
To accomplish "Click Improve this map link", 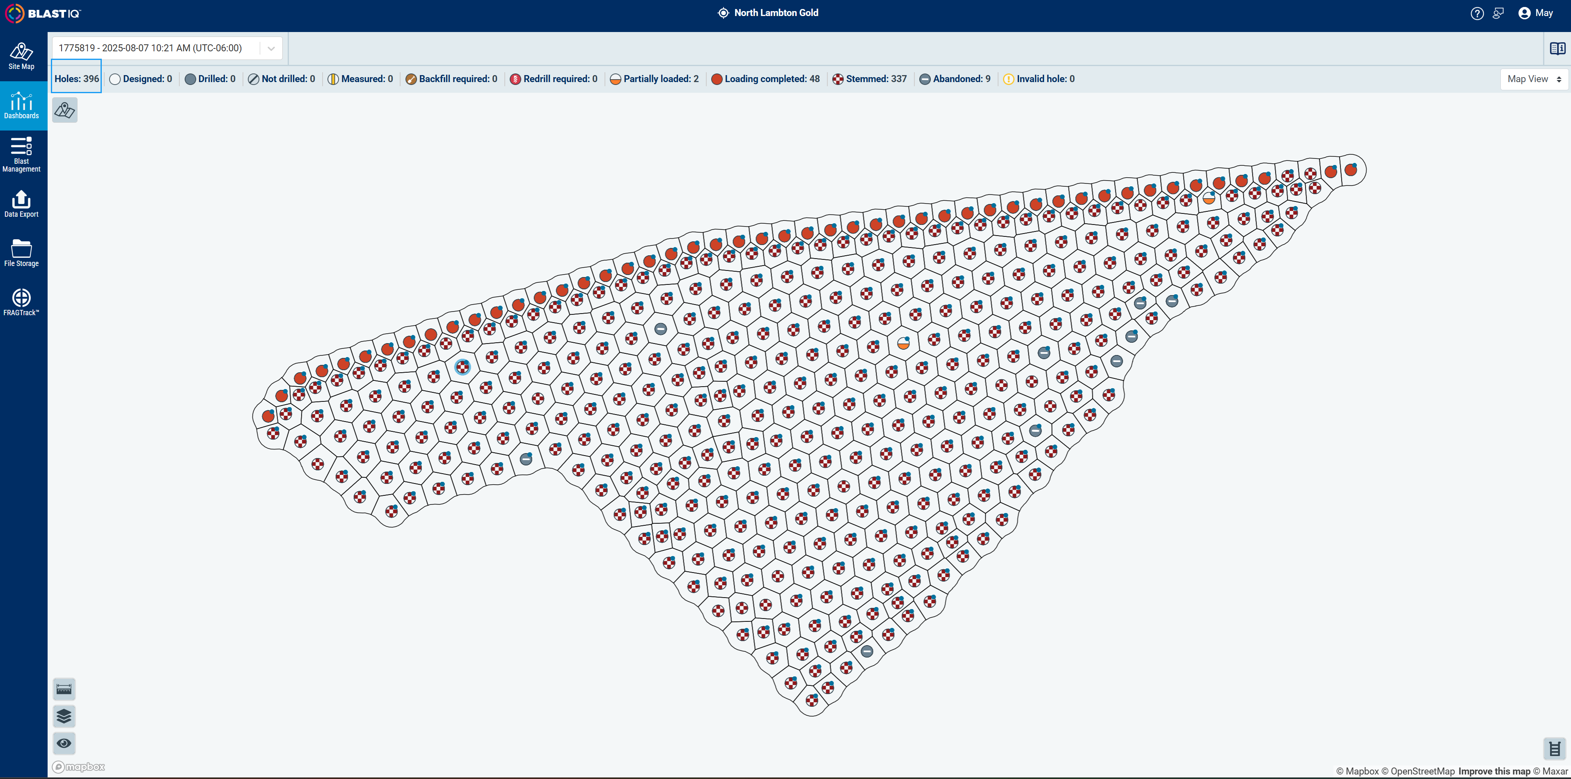I will click(1494, 771).
